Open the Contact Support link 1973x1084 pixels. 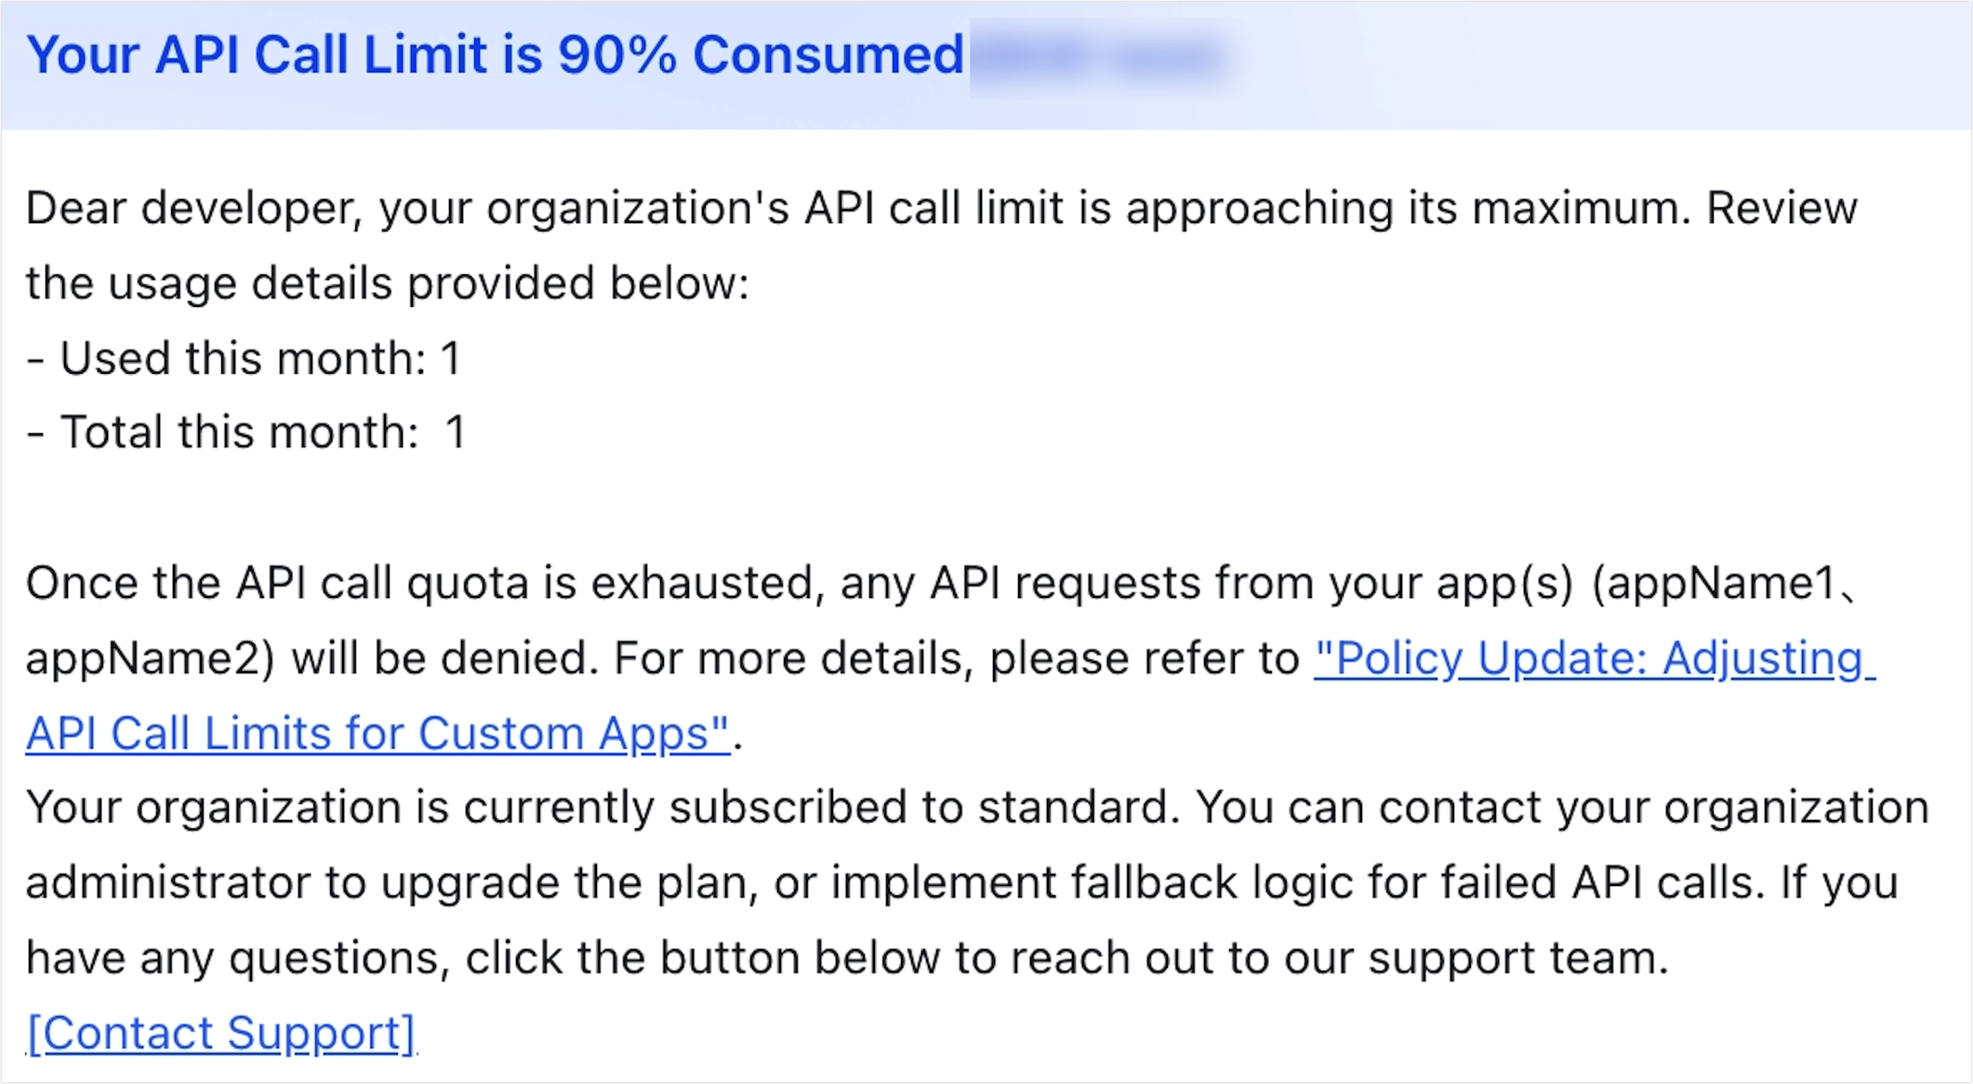tap(221, 1033)
